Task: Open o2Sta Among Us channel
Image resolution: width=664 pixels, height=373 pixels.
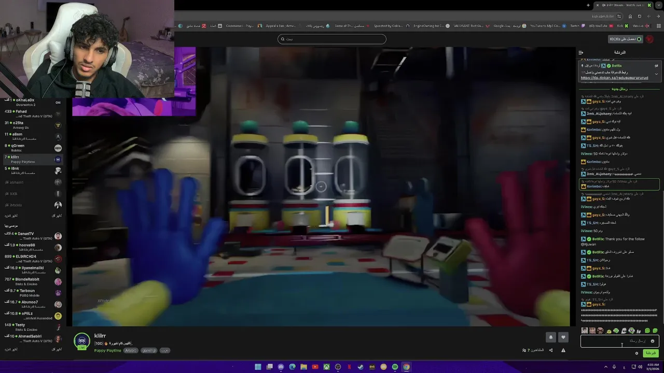Action: coord(32,125)
